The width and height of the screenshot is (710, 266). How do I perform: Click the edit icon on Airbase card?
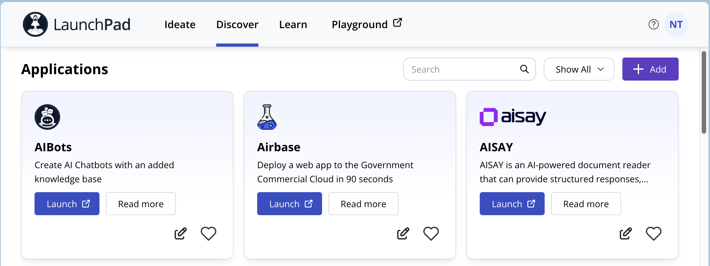403,233
